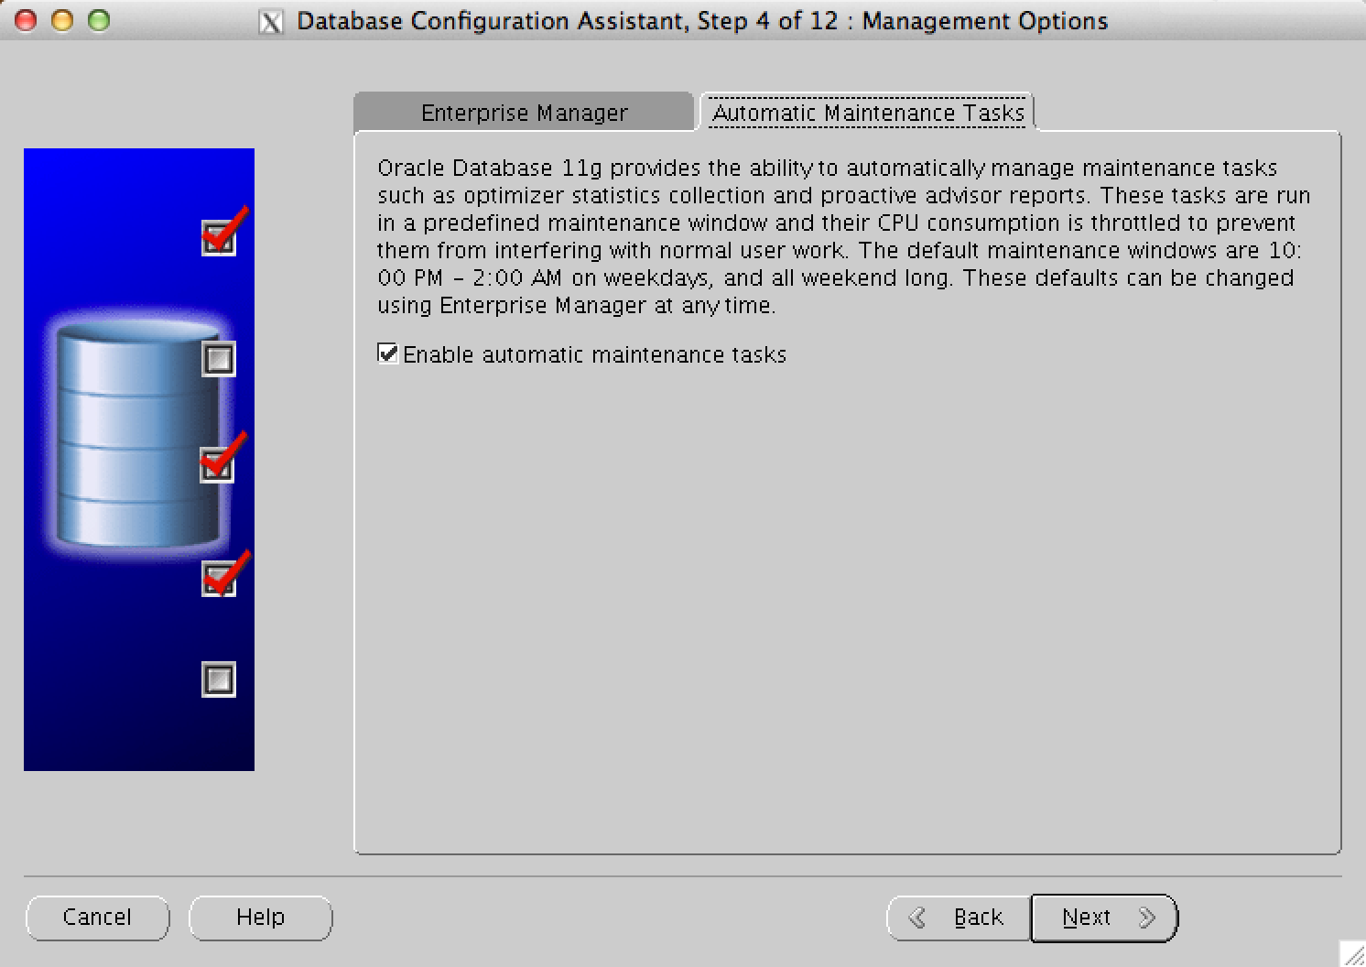
Task: Open the Help button
Action: 261,918
